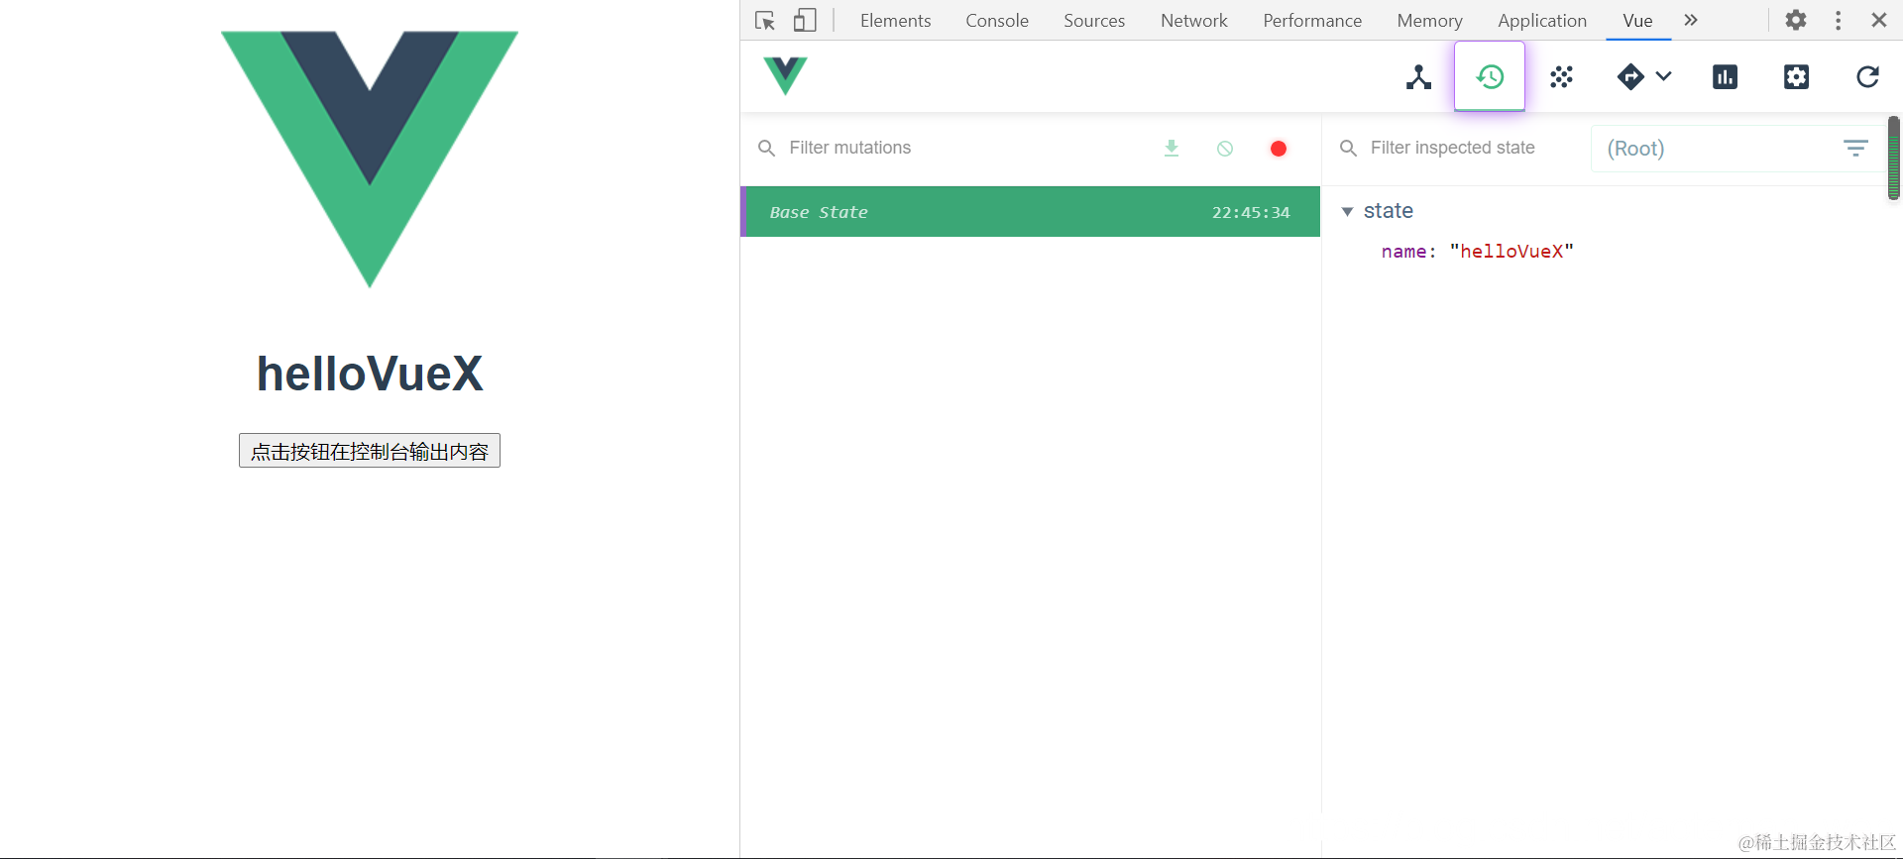1903x859 pixels.
Task: Click the search icon in Filter inspected state
Action: tap(1348, 148)
